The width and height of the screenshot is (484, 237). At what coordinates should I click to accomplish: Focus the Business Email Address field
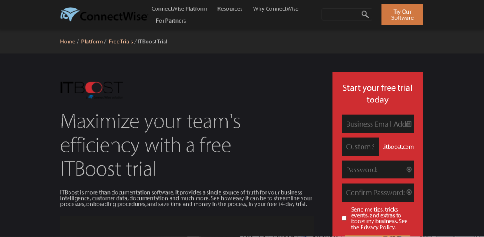tap(378, 124)
